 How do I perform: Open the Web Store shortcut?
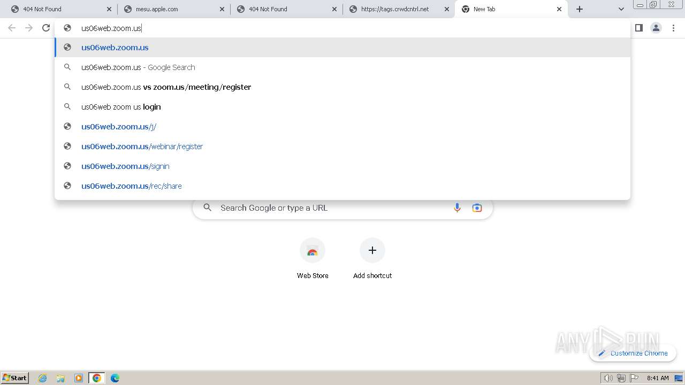tap(313, 259)
